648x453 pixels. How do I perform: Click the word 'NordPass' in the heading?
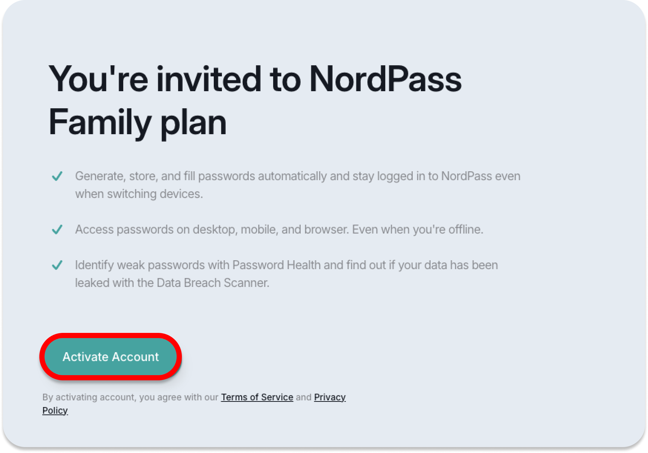click(x=385, y=79)
